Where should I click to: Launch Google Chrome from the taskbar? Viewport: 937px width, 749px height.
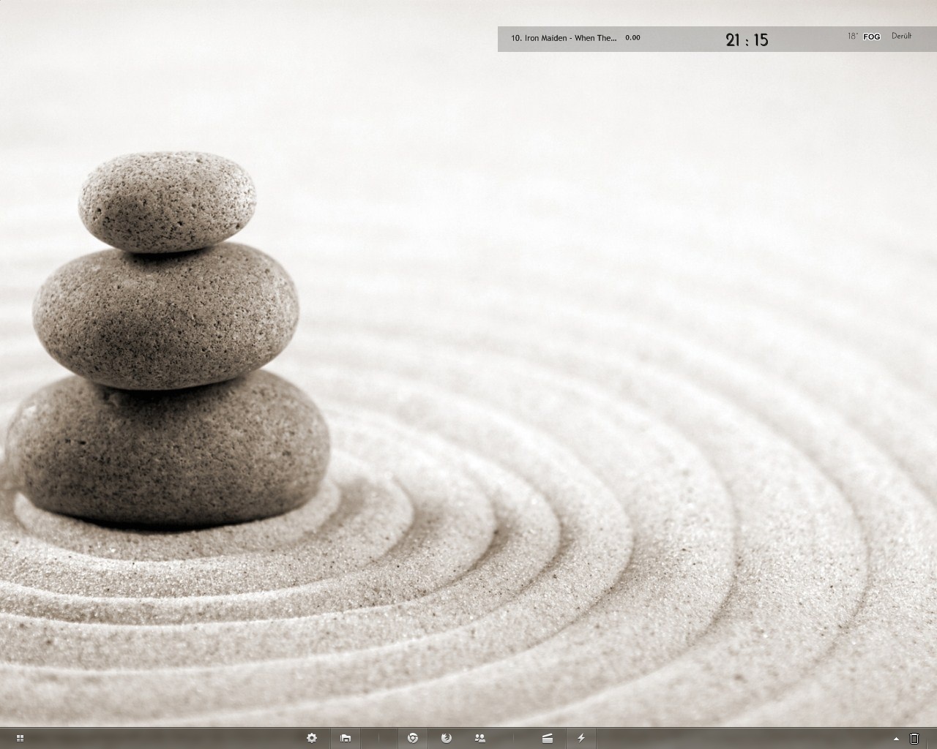coord(413,738)
